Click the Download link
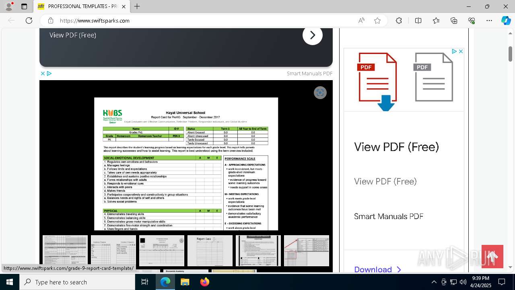Viewport: 515px width, 290px height. tap(377, 269)
